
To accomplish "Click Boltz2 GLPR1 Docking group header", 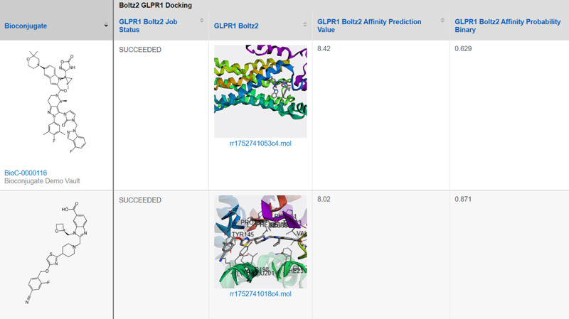I will click(155, 5).
